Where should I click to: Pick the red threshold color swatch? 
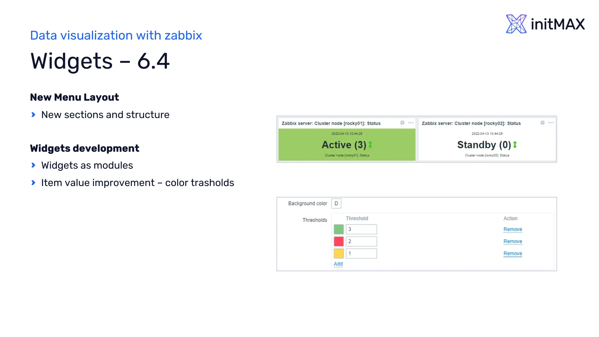click(339, 241)
